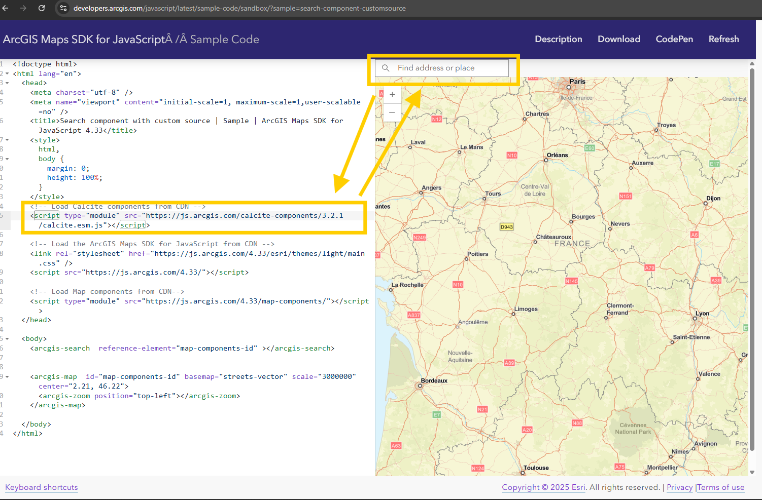Collapse the <body> element code block
This screenshot has width=762, height=500.
click(x=7, y=339)
